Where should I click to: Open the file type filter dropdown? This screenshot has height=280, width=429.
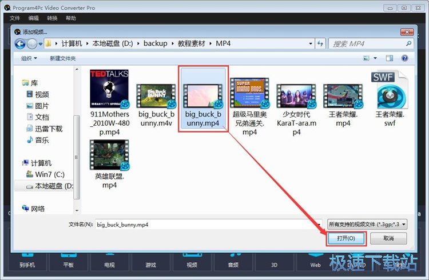click(x=367, y=225)
